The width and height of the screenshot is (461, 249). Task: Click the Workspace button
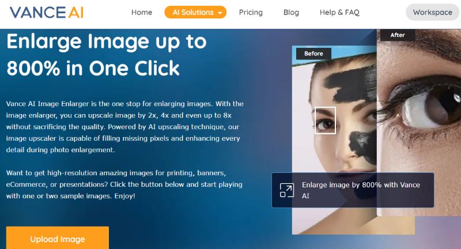pos(433,12)
